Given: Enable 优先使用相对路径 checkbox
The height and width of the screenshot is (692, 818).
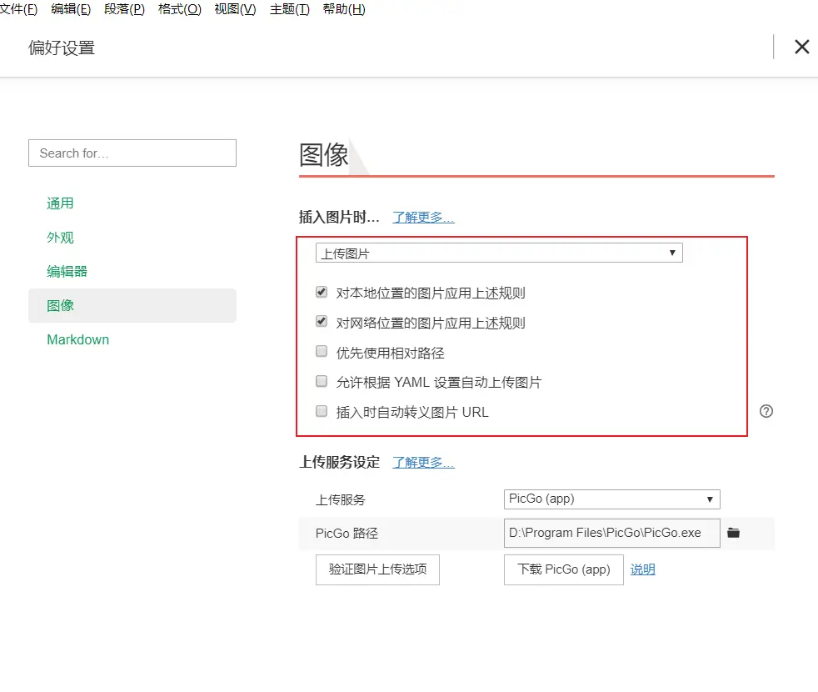Looking at the screenshot, I should pyautogui.click(x=322, y=352).
